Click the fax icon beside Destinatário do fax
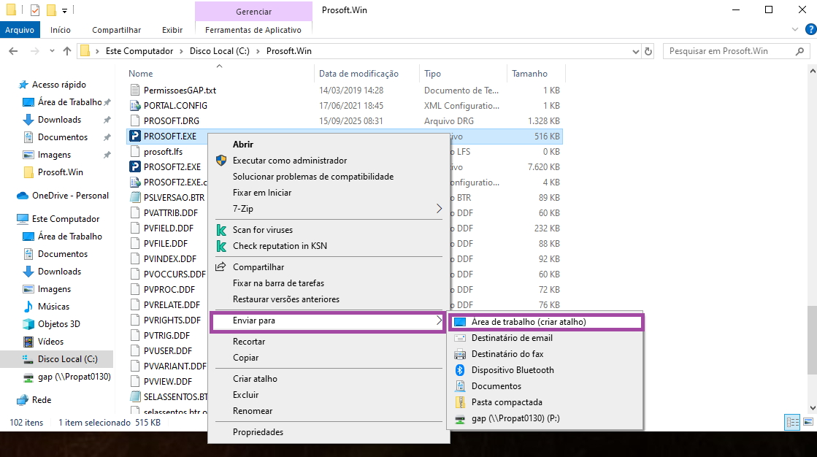This screenshot has width=817, height=457. (459, 354)
